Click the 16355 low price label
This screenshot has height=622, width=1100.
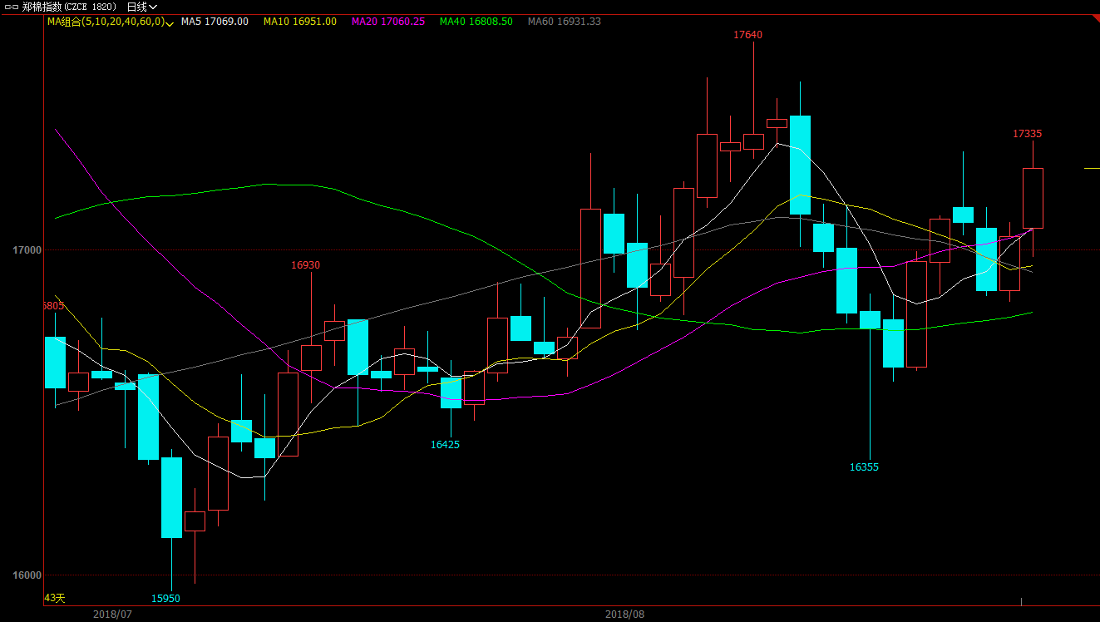tap(864, 467)
